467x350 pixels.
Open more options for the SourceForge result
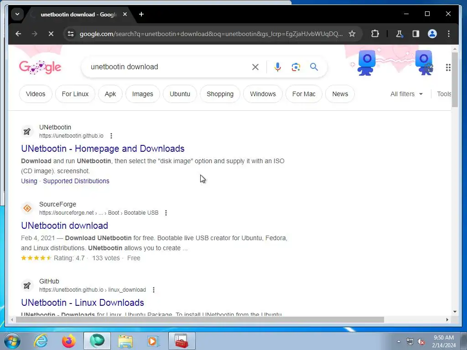[166, 213]
